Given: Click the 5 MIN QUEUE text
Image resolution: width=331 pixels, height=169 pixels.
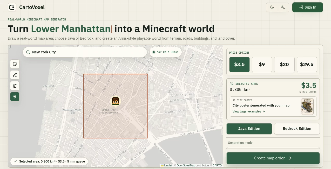Looking at the screenshot, I should point(308,92).
